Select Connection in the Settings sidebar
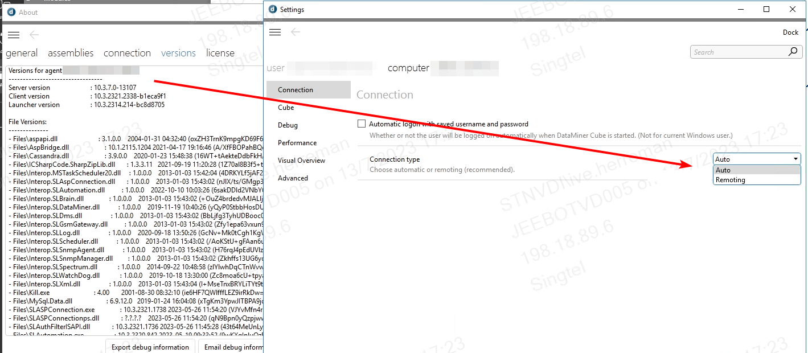The image size is (808, 353). (x=309, y=89)
